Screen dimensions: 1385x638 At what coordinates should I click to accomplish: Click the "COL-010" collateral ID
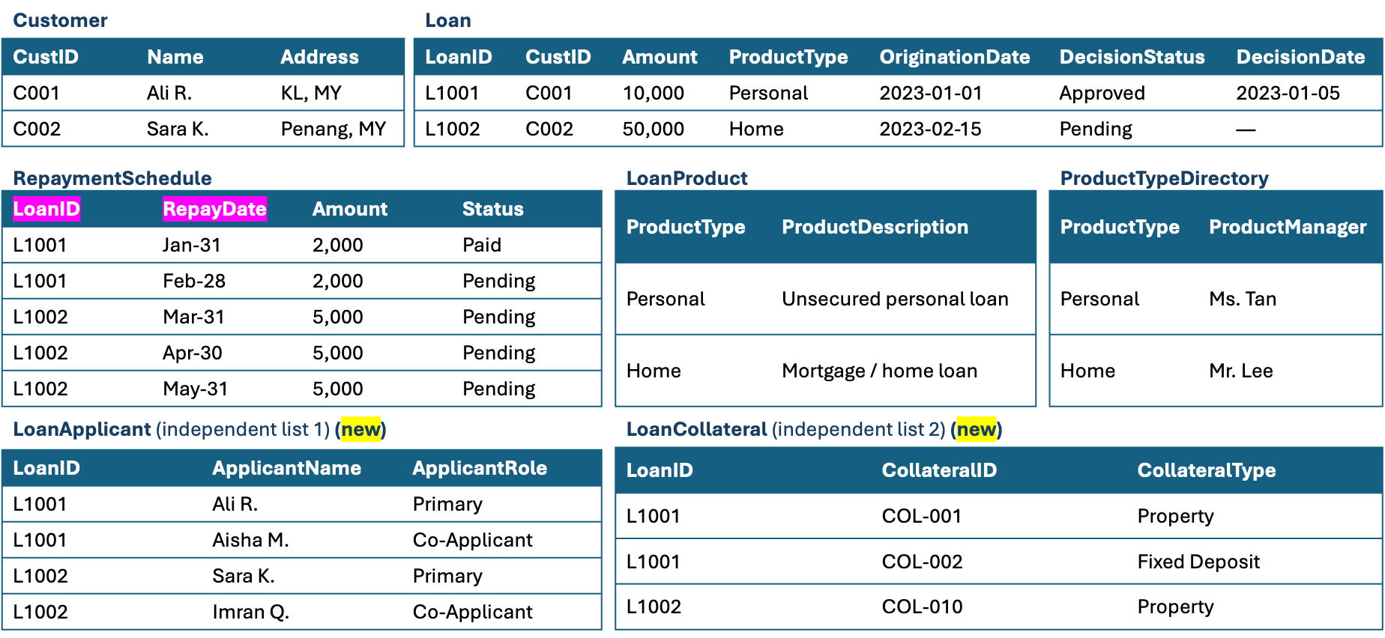pos(922,607)
